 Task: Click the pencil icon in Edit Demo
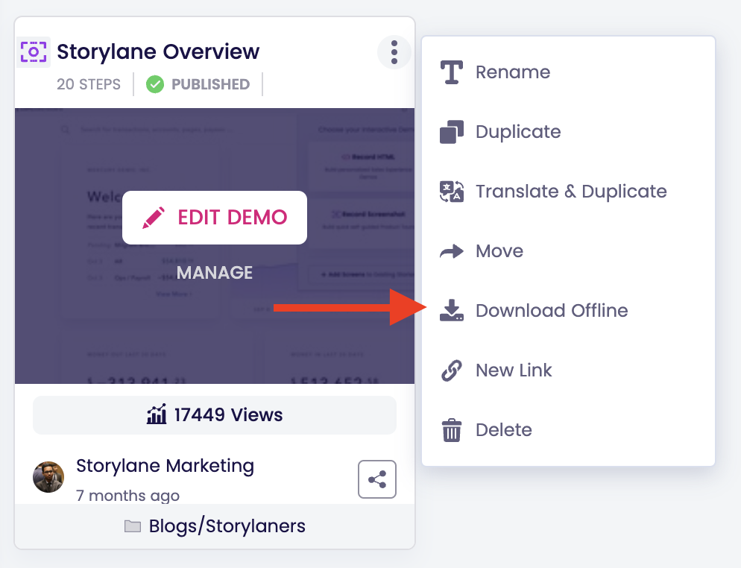(x=154, y=218)
